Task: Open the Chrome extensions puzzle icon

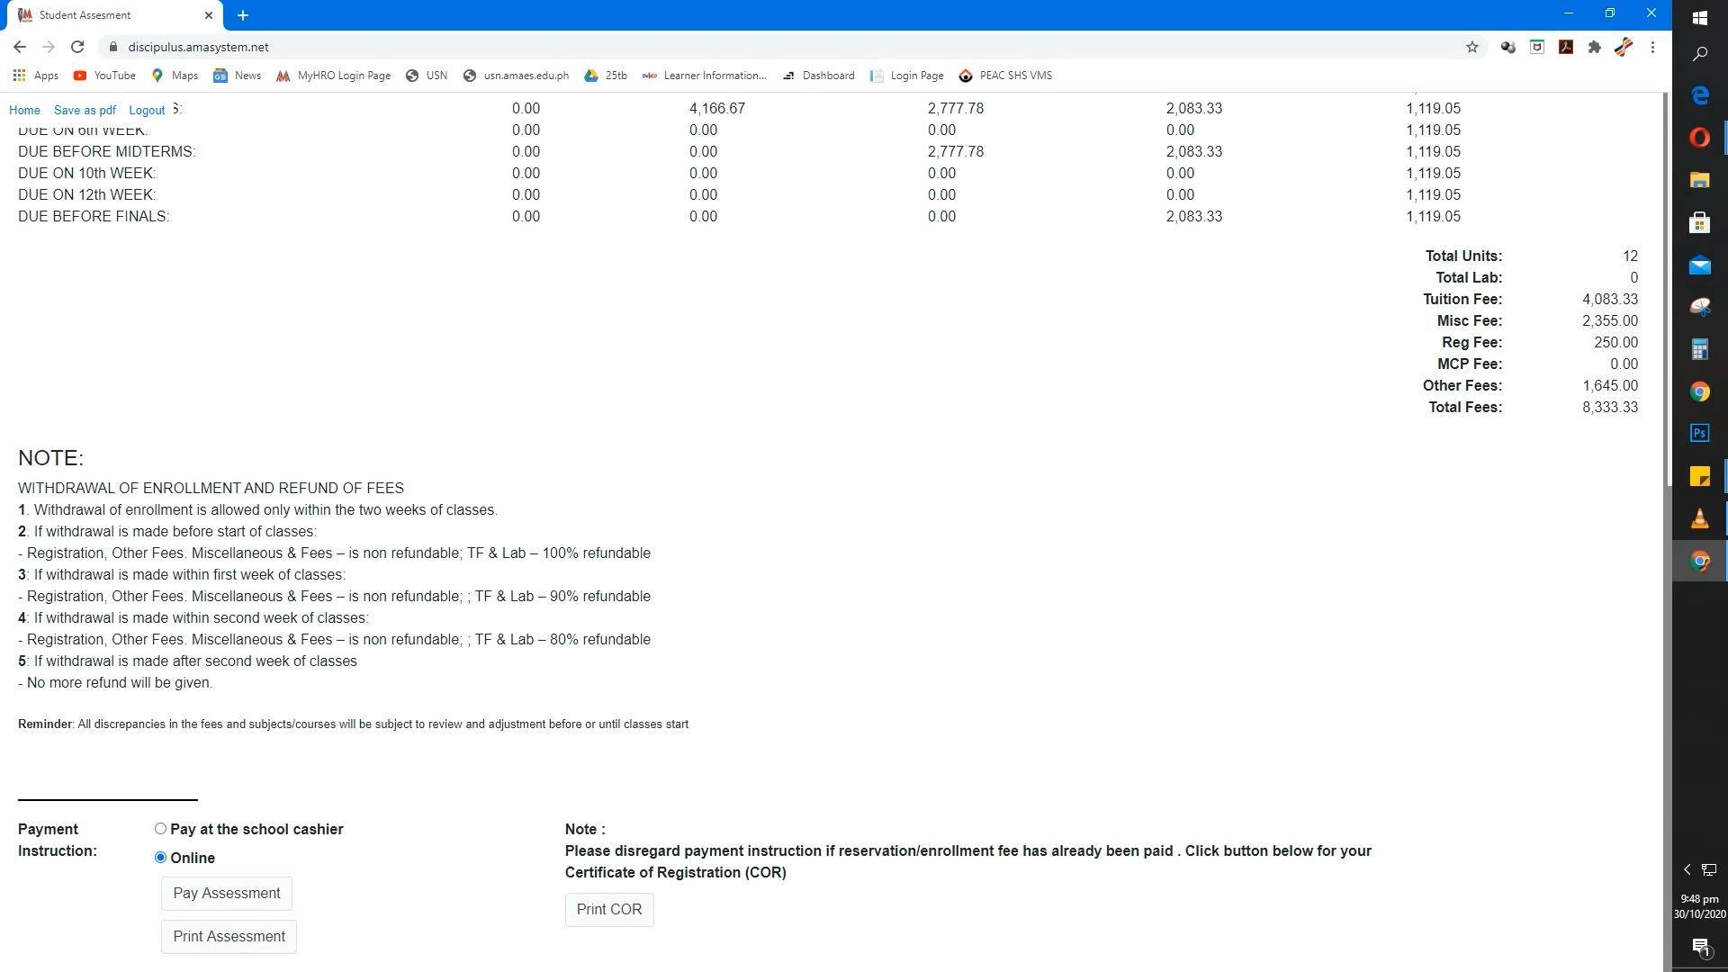Action: pos(1595,47)
